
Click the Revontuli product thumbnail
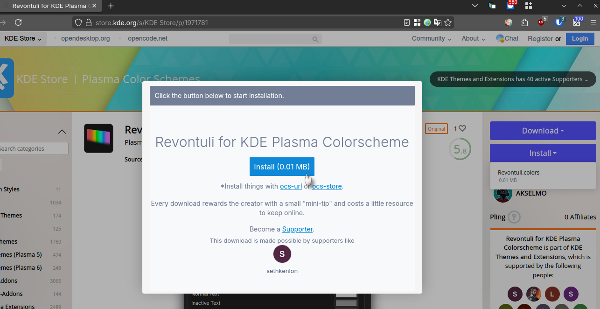98,138
